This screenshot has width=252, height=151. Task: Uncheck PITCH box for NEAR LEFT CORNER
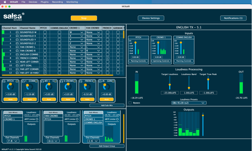(45, 62)
